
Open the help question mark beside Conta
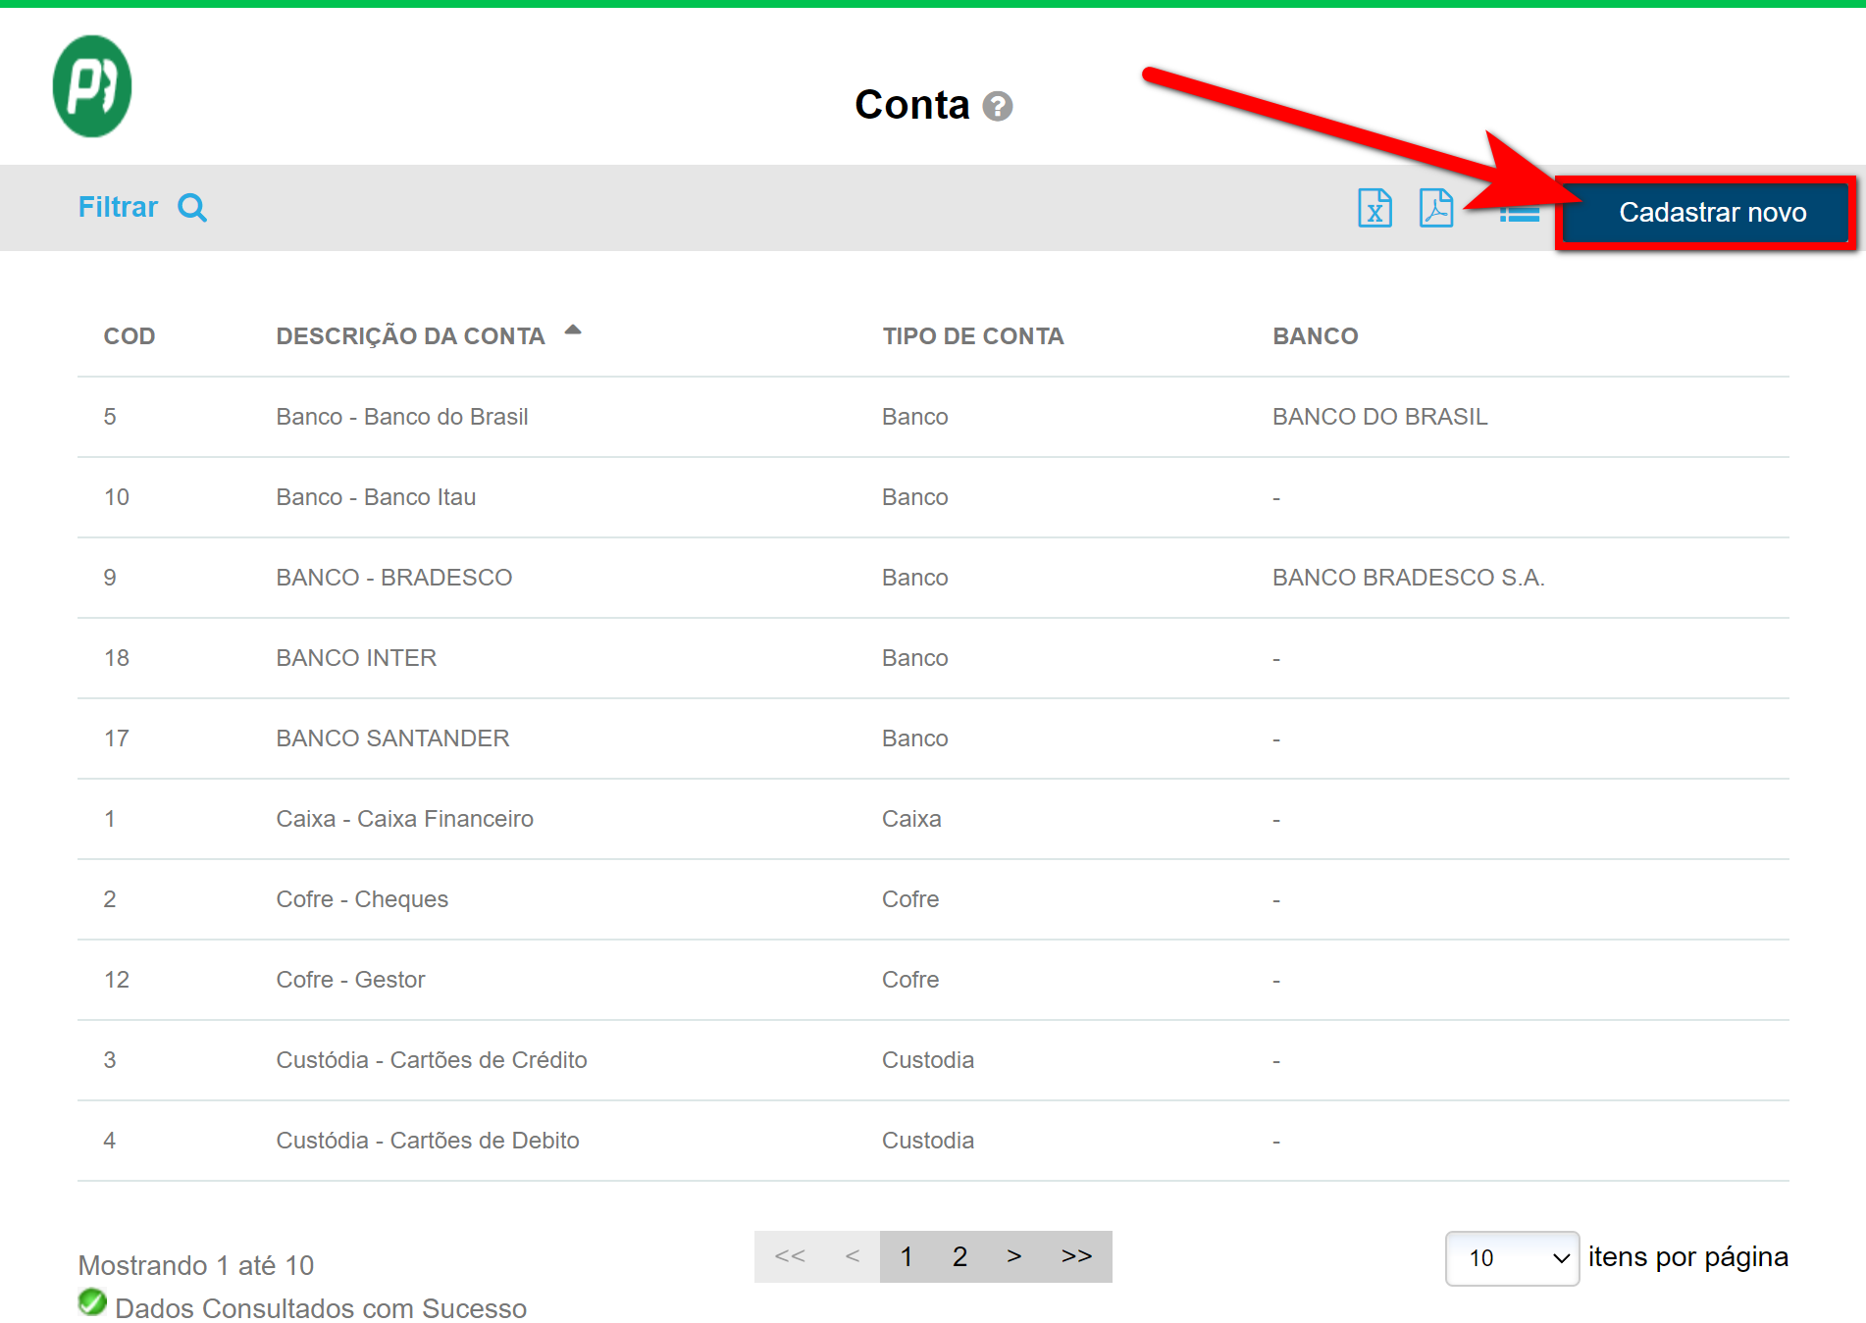[997, 106]
